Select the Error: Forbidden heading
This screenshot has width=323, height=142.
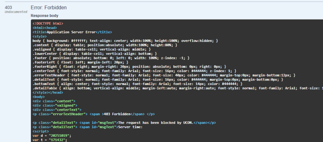click(49, 7)
